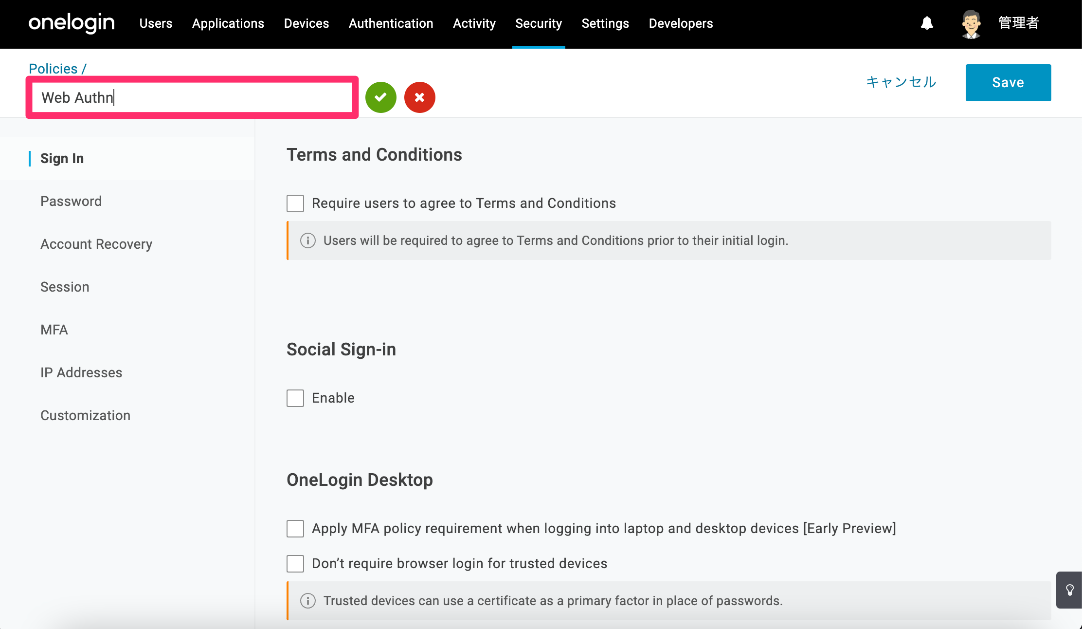Discard policy name edit with red X
Image resolution: width=1082 pixels, height=629 pixels.
click(x=420, y=97)
